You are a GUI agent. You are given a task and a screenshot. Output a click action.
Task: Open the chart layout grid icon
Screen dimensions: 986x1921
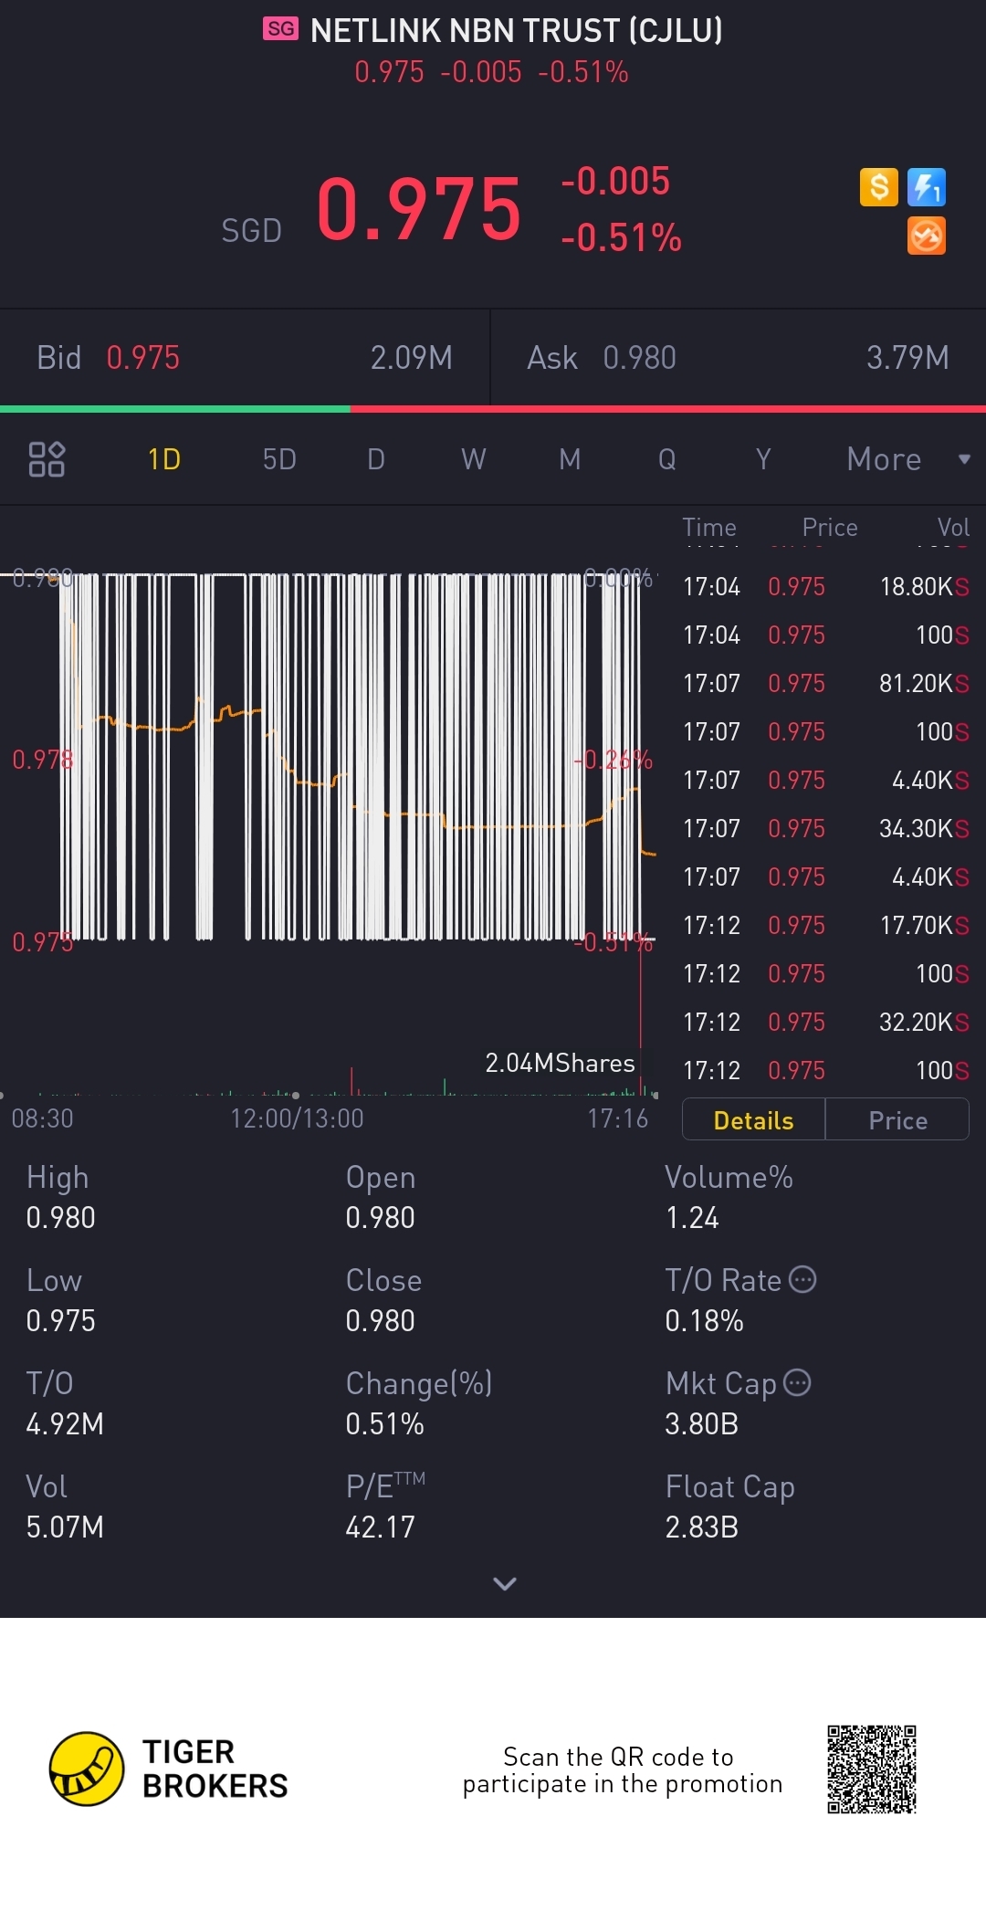click(47, 459)
